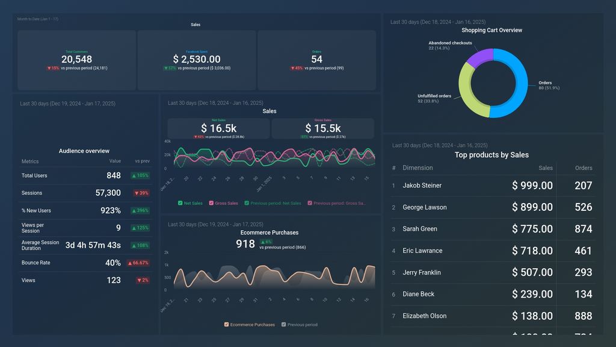Click the Month to Date (Jan 1 - 17) label
Image resolution: width=616 pixels, height=347 pixels.
[38, 19]
